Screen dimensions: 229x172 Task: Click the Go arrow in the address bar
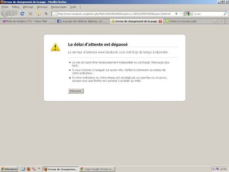(x=176, y=14)
